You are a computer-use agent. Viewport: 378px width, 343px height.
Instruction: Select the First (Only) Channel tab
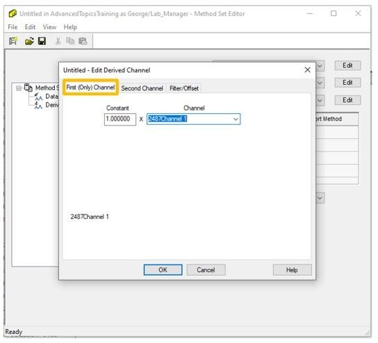point(90,87)
